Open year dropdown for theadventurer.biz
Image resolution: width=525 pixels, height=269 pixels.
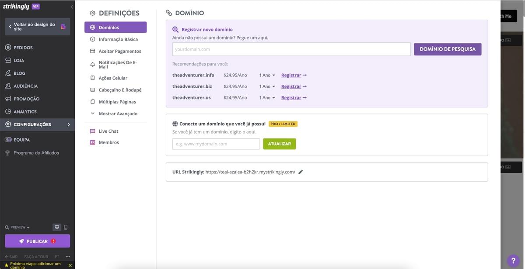[x=267, y=86]
